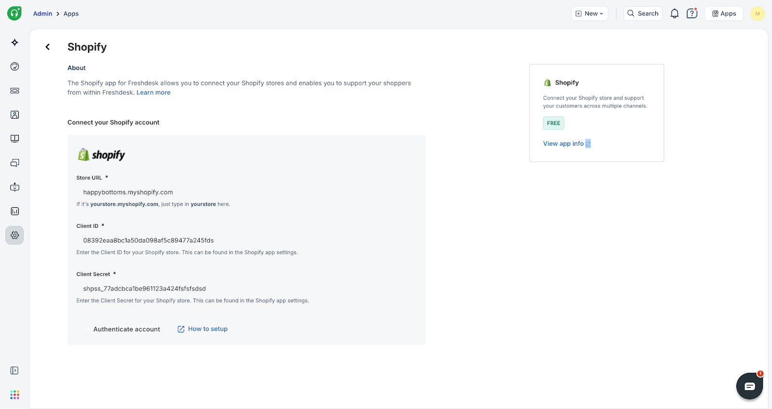Open the help question mark icon

(x=692, y=14)
